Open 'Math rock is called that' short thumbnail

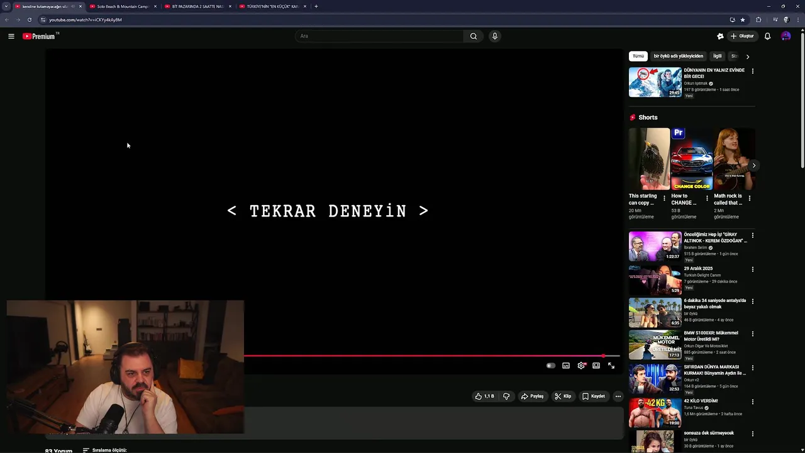pos(734,159)
